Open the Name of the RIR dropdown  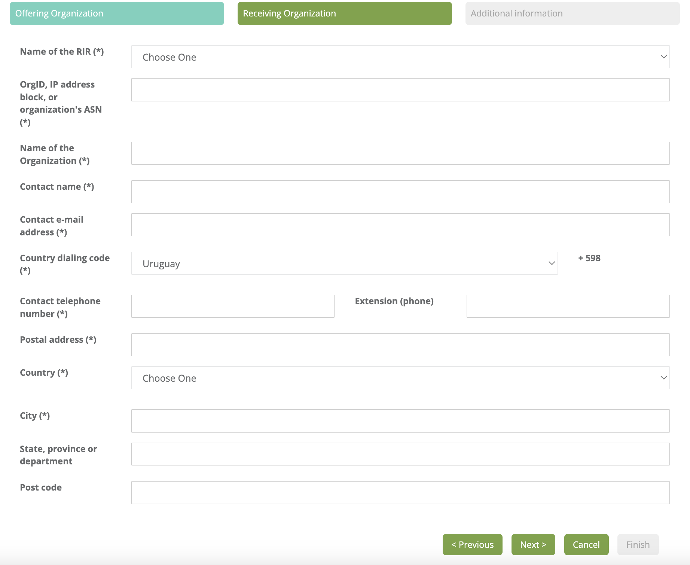pos(400,57)
